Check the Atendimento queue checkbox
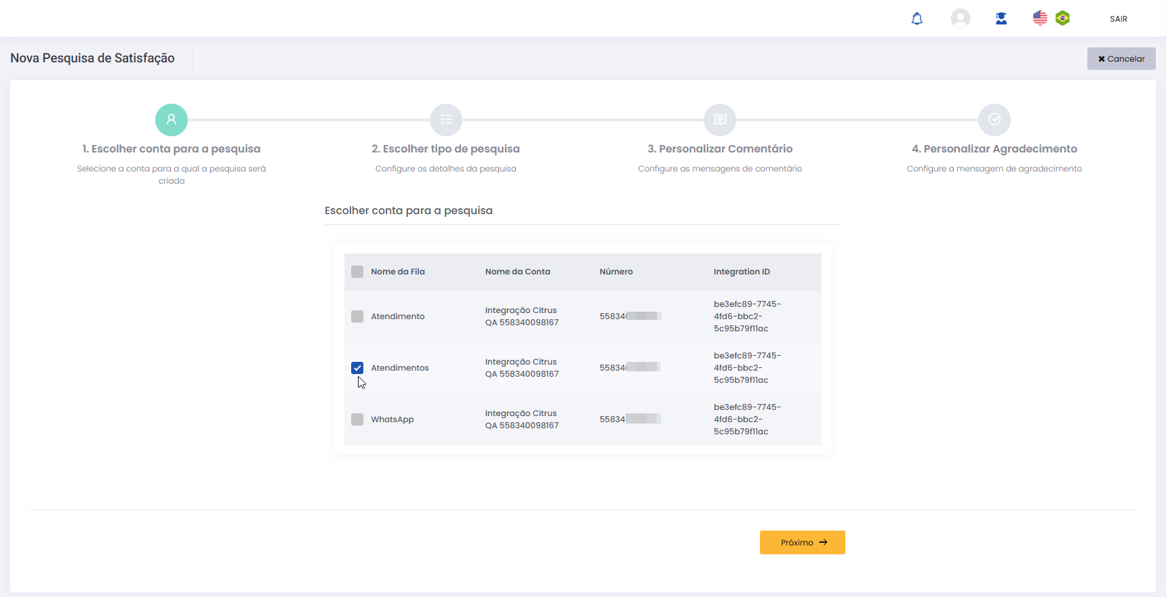This screenshot has height=597, width=1166. pos(357,316)
